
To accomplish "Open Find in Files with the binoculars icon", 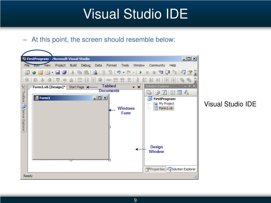I will click(x=95, y=72).
